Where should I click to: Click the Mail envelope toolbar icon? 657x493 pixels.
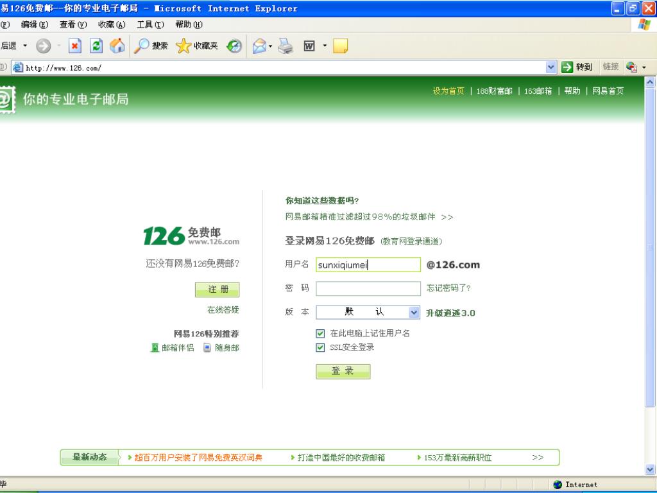(x=260, y=46)
